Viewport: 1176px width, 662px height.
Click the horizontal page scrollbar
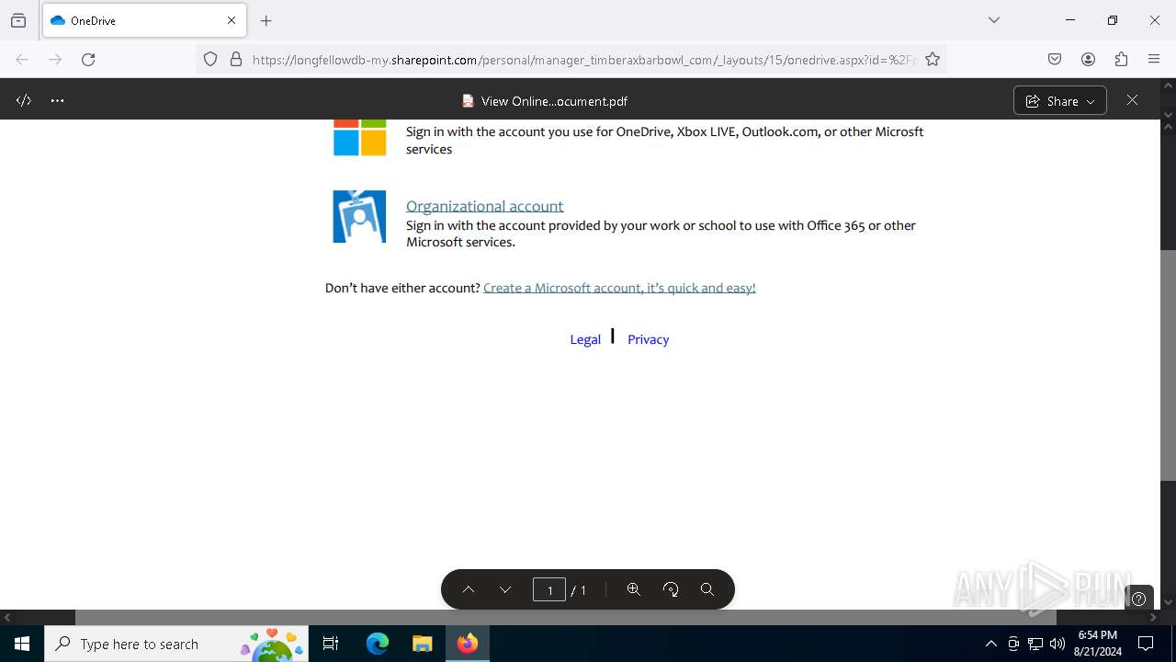(566, 618)
